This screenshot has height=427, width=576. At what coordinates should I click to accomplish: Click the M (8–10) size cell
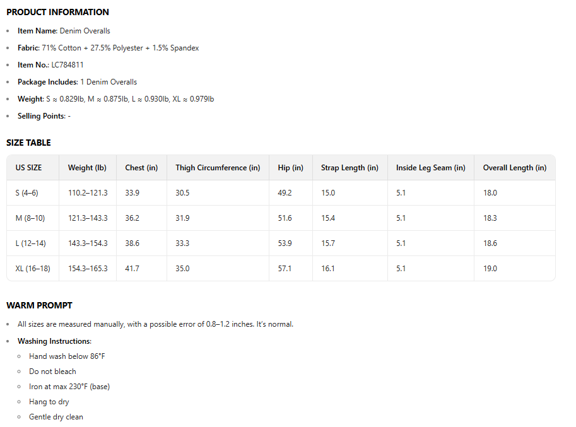pos(29,218)
